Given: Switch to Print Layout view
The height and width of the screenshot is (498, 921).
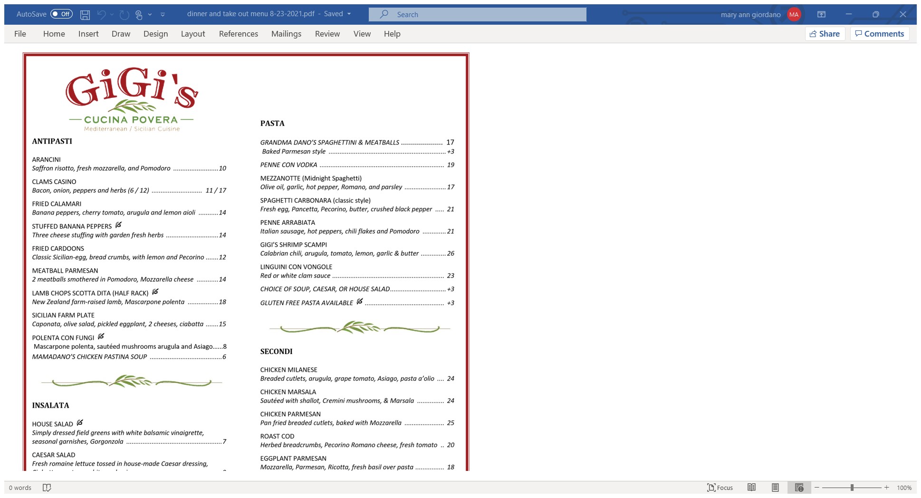Looking at the screenshot, I should (775, 488).
